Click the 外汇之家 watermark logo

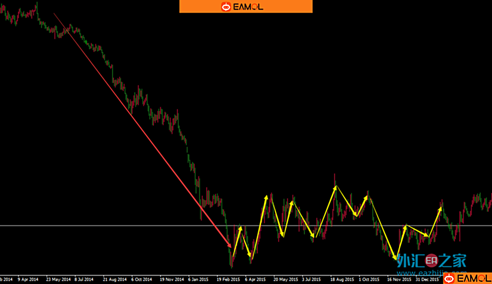(x=432, y=260)
